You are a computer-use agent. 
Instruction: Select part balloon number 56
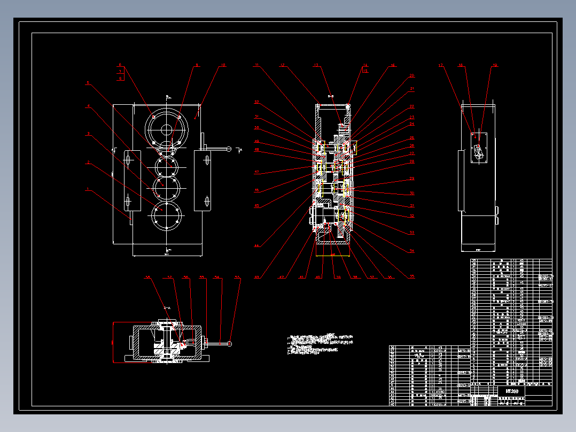186,277
